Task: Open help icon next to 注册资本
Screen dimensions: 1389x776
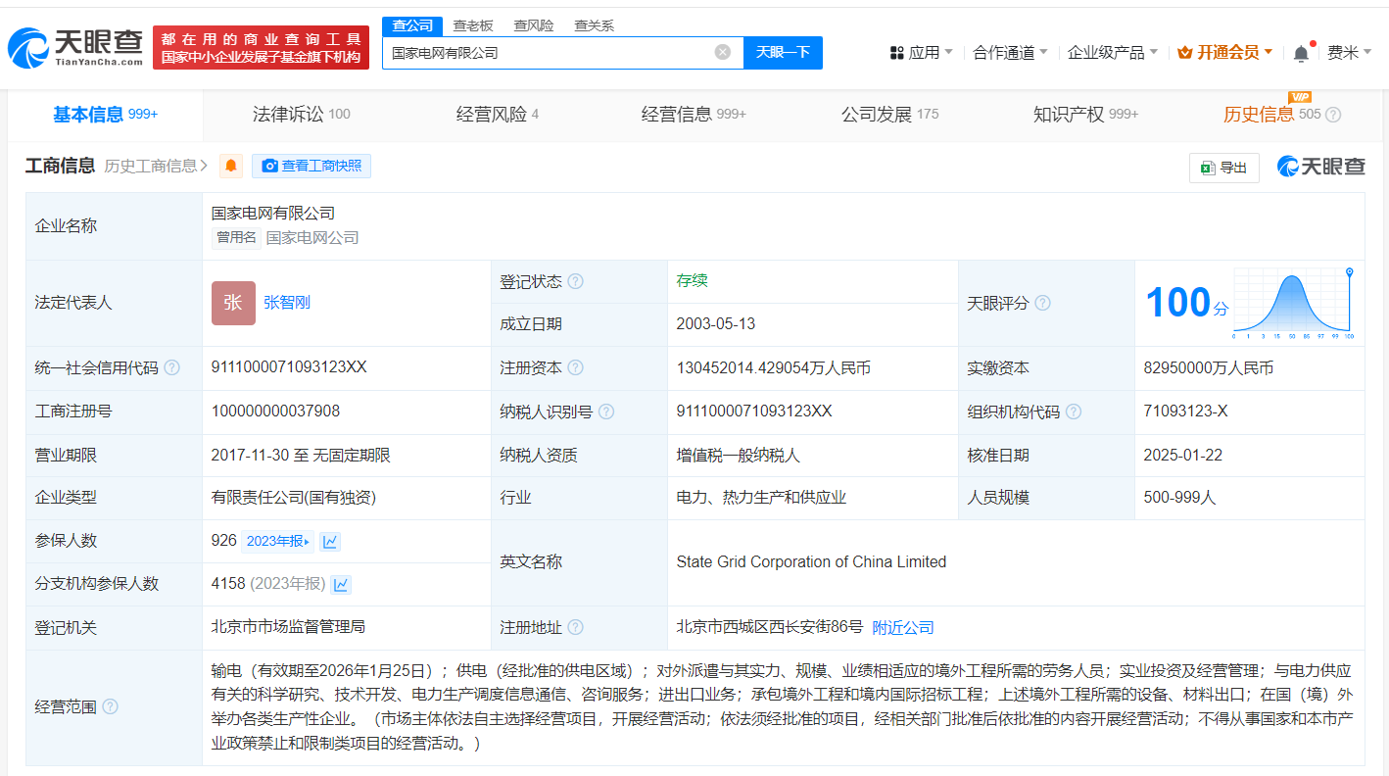Action: [x=575, y=368]
